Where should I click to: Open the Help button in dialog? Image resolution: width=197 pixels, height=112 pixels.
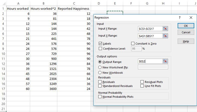click(186, 41)
